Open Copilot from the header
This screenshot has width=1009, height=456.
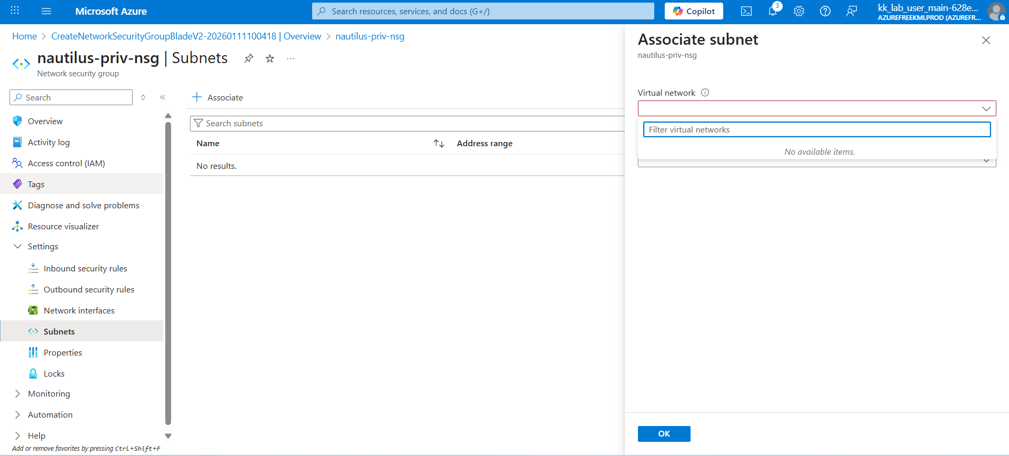tap(694, 11)
